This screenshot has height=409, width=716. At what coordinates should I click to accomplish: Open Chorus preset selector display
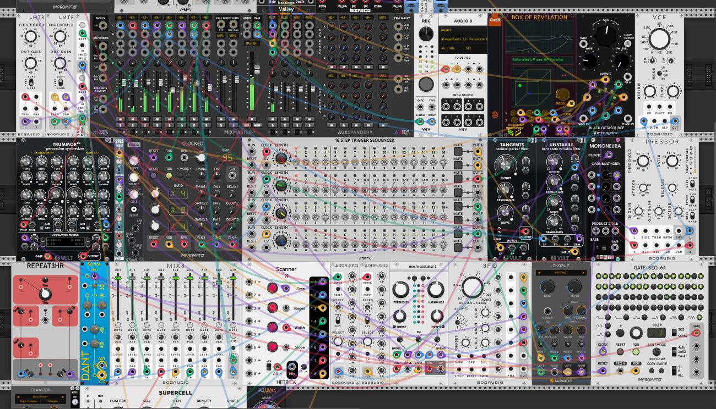(562, 273)
